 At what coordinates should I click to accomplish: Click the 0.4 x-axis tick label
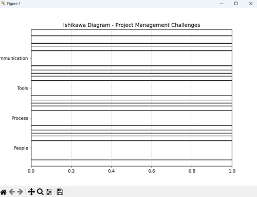[112, 171]
